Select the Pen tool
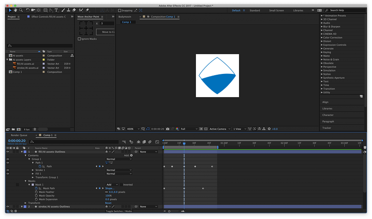 51,10
